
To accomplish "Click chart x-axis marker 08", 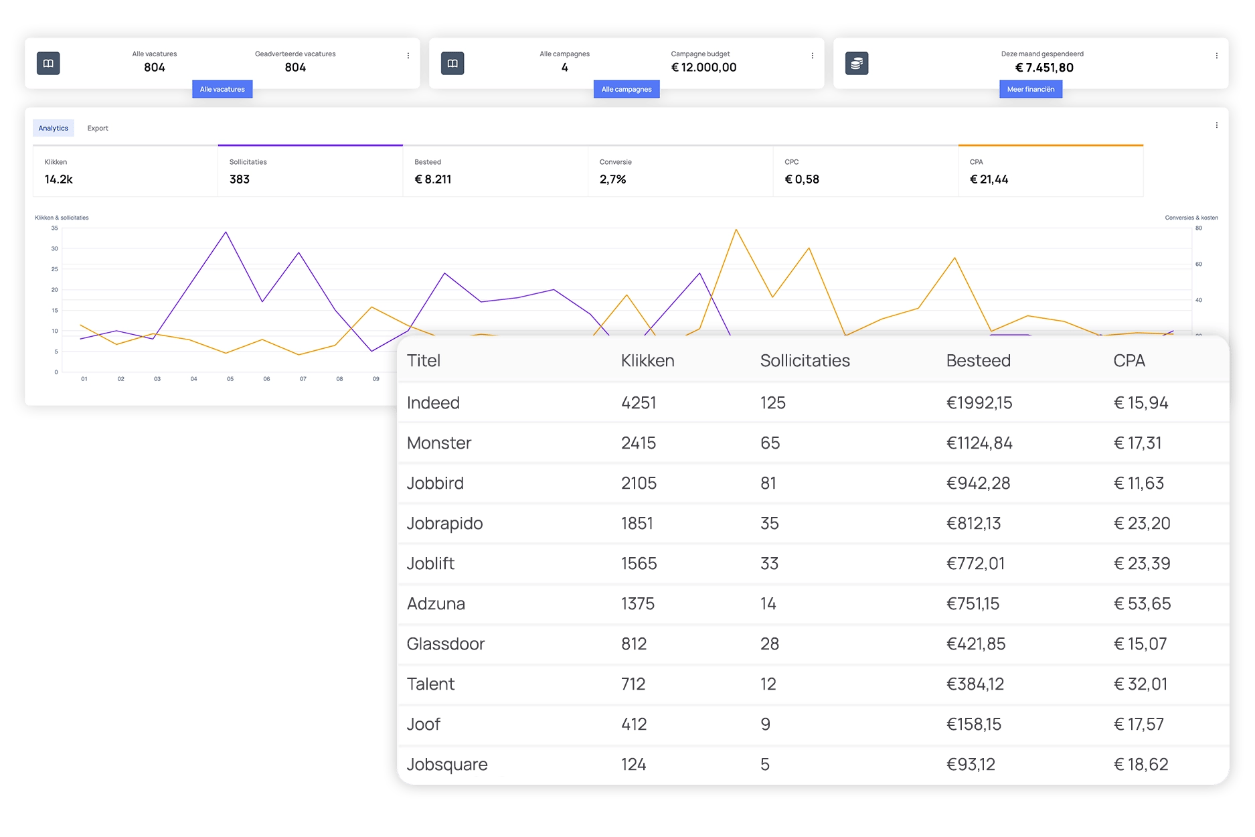I will [x=339, y=379].
